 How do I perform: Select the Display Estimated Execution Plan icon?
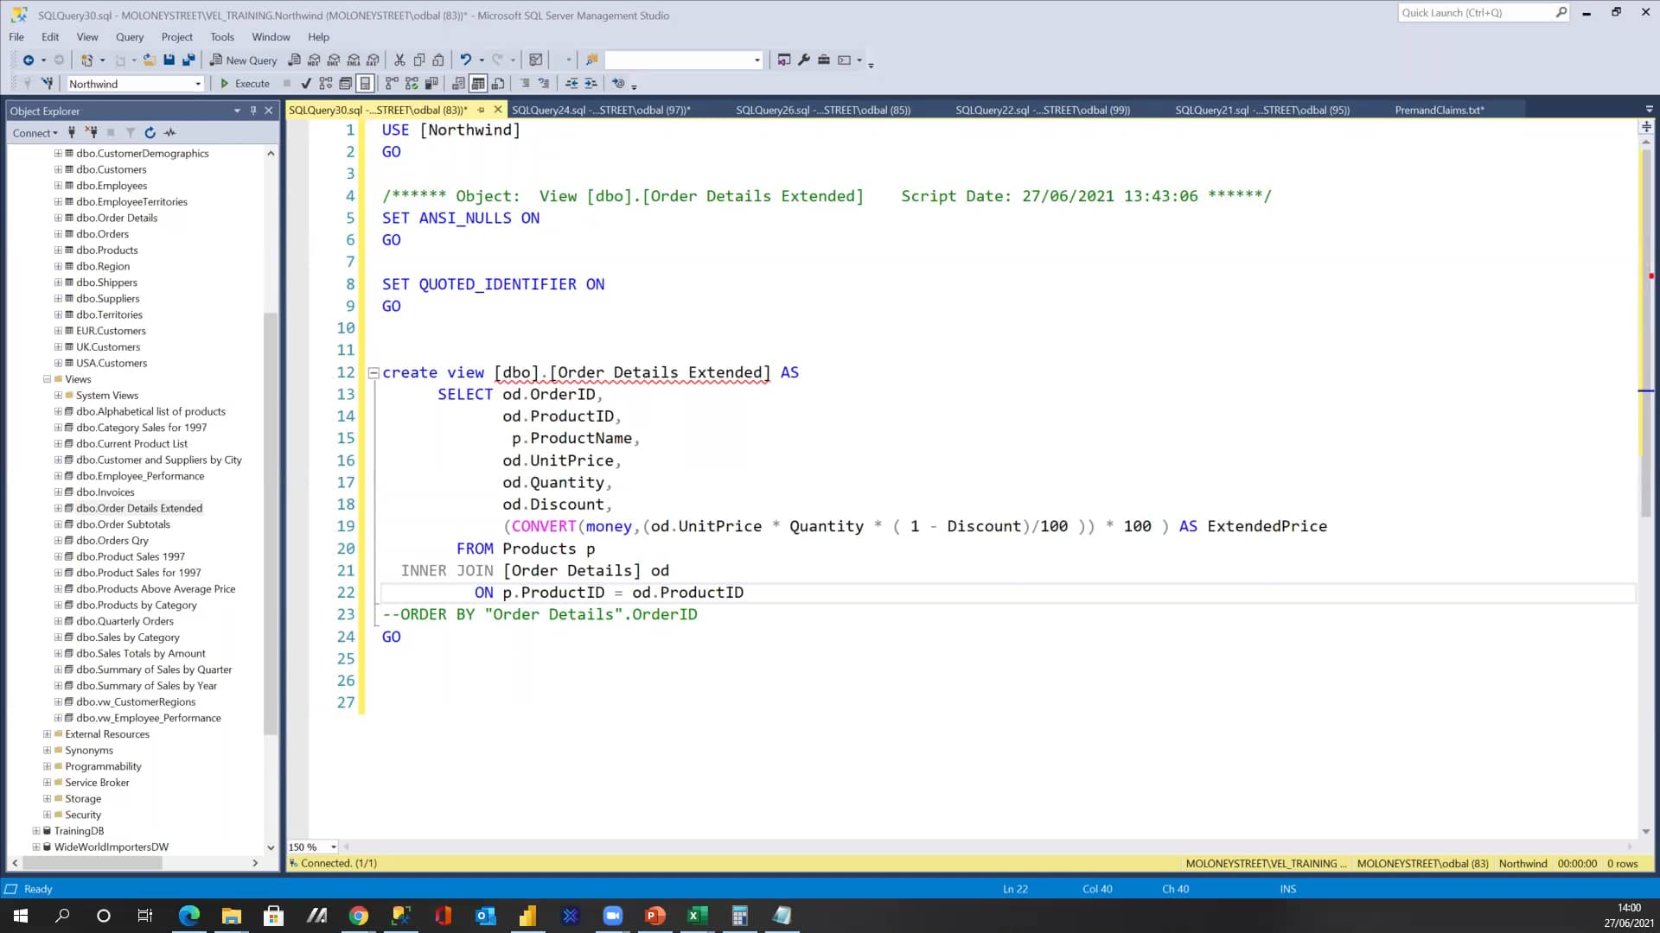coord(326,83)
